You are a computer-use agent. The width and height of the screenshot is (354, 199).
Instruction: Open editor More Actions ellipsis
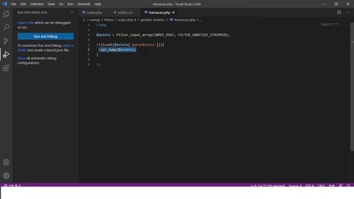coord(347,12)
